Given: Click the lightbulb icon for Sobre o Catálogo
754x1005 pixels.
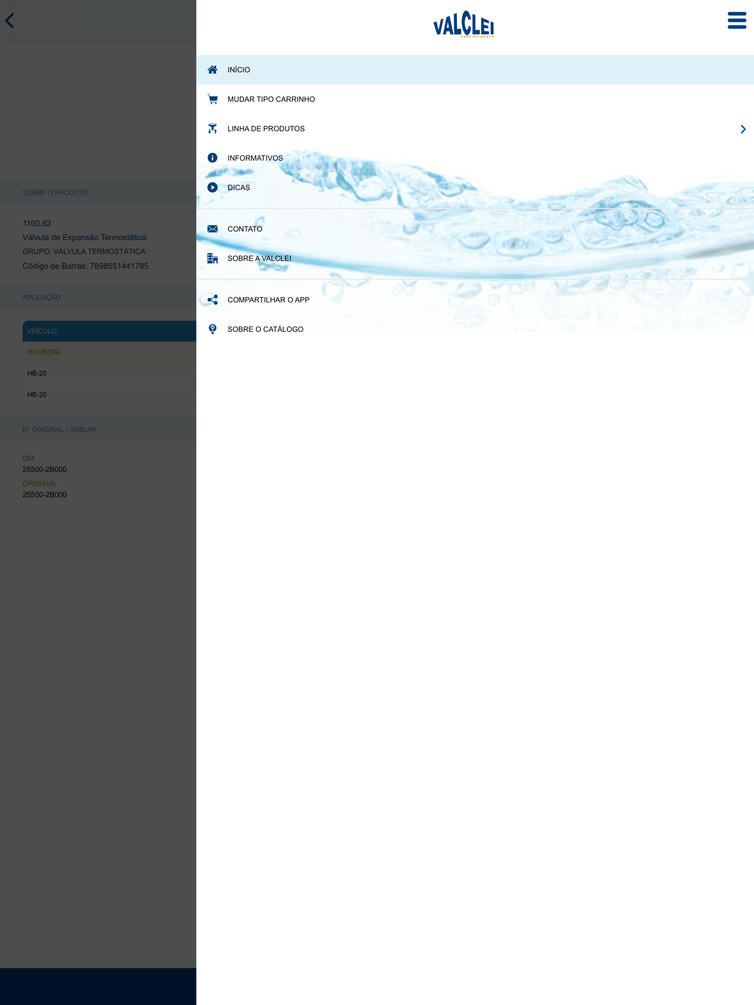Looking at the screenshot, I should click(x=212, y=329).
